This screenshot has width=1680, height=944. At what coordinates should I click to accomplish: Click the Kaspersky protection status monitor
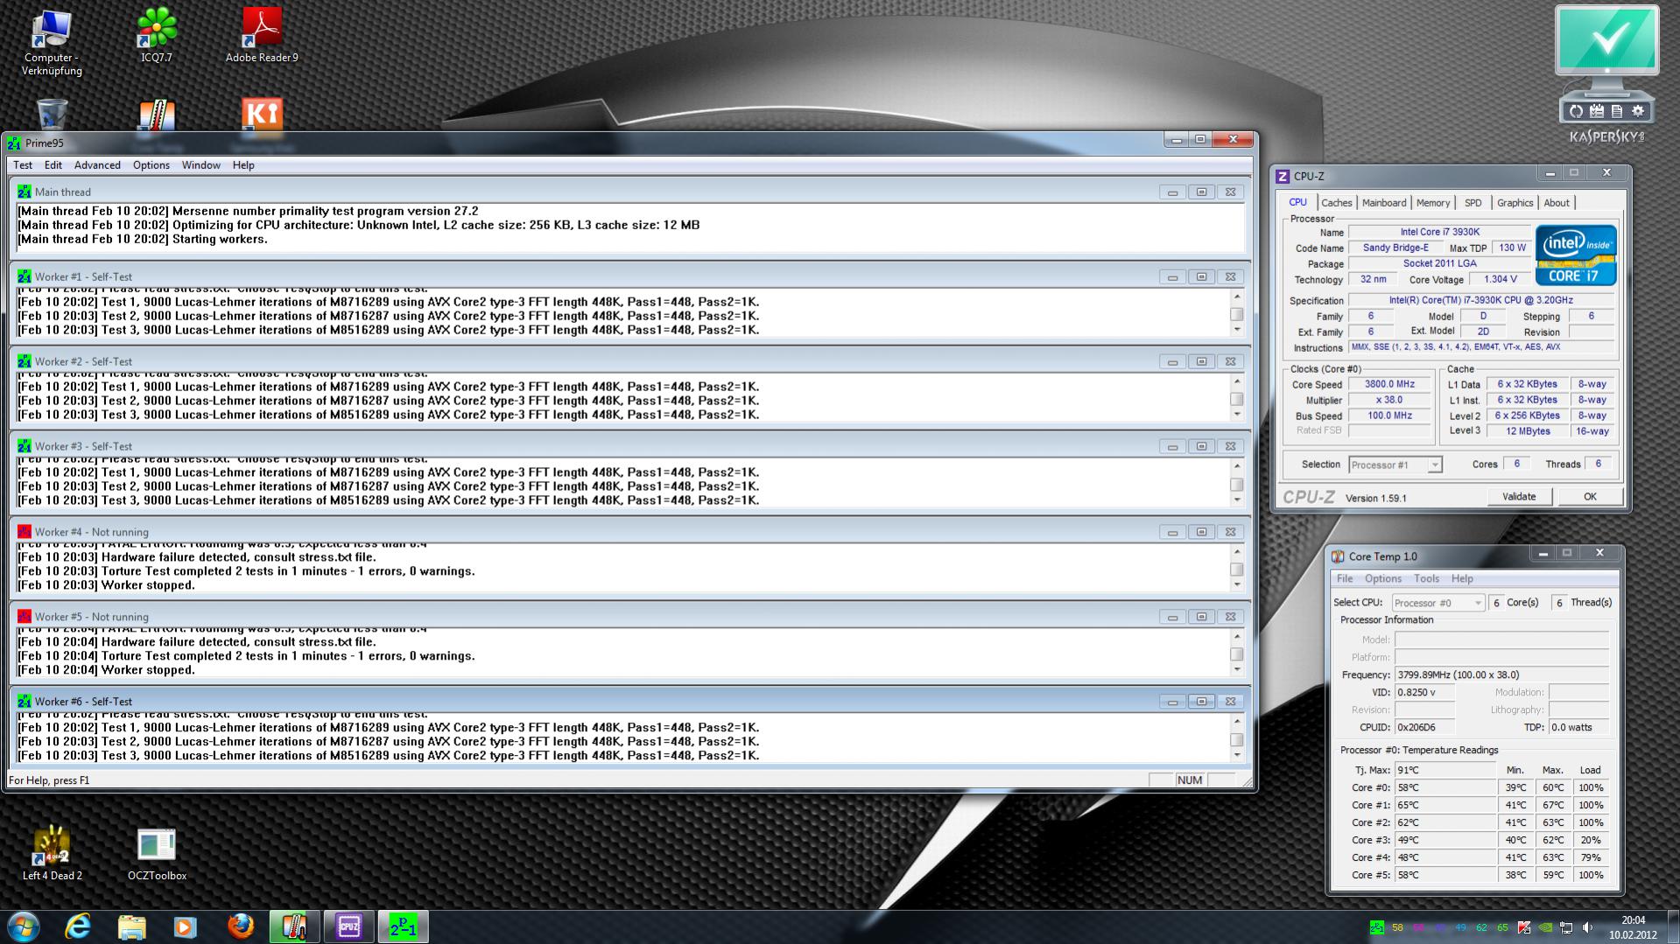pyautogui.click(x=1606, y=42)
